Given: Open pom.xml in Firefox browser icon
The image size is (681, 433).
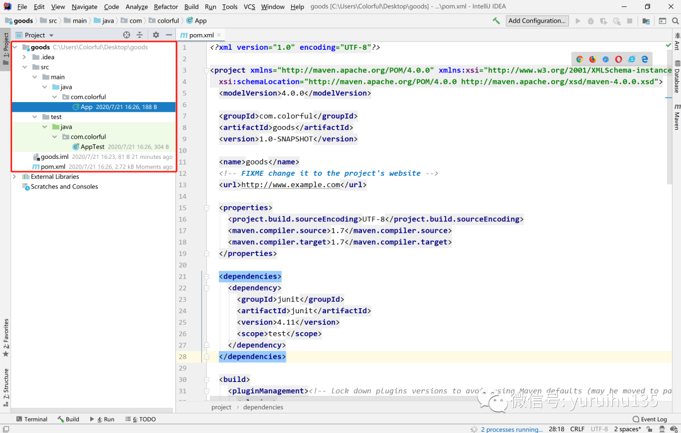Looking at the screenshot, I should tap(592, 59).
